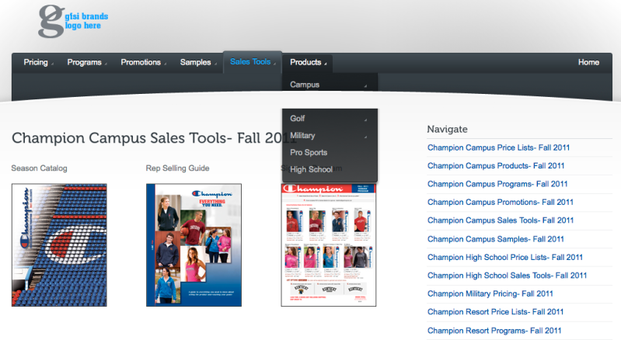This screenshot has width=621, height=340.
Task: Choose High School in dropdown
Action: point(330,169)
